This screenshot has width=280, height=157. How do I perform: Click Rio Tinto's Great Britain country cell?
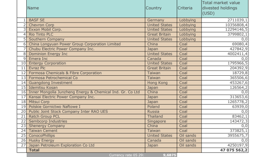(x=161, y=34)
